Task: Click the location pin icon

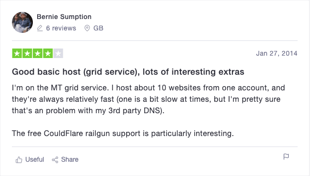Action: [x=87, y=28]
